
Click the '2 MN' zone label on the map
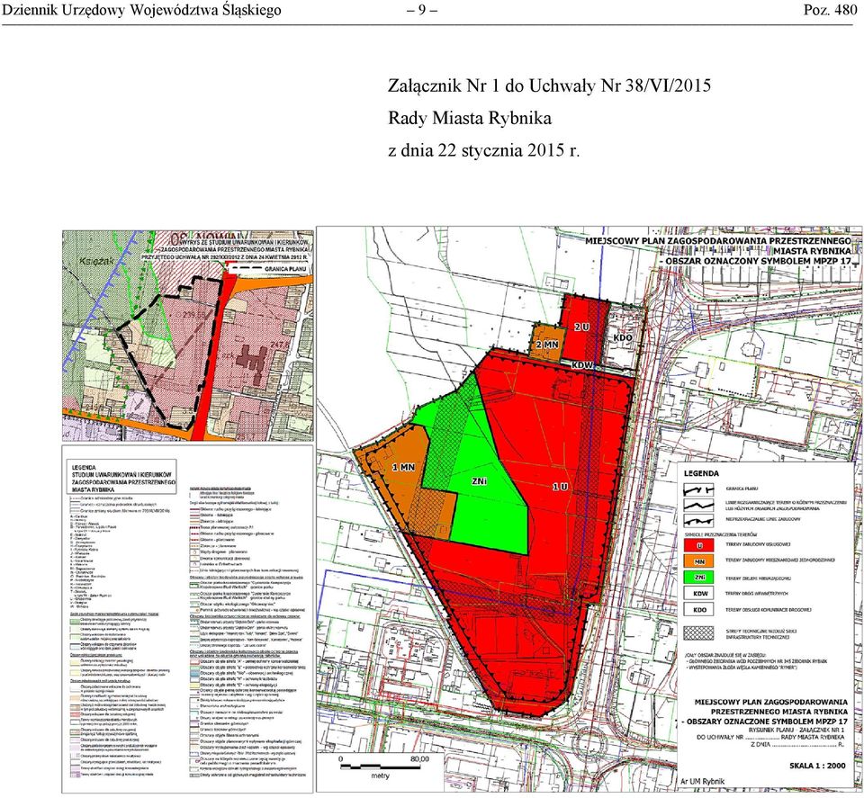[x=547, y=345]
